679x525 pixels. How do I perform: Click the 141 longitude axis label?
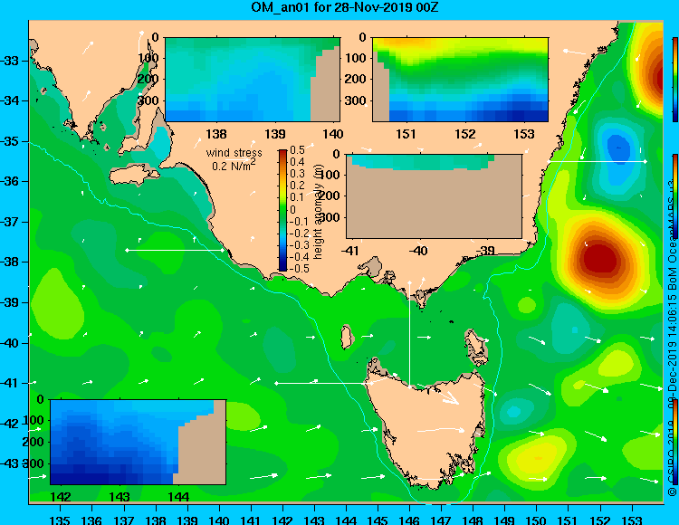(x=251, y=520)
